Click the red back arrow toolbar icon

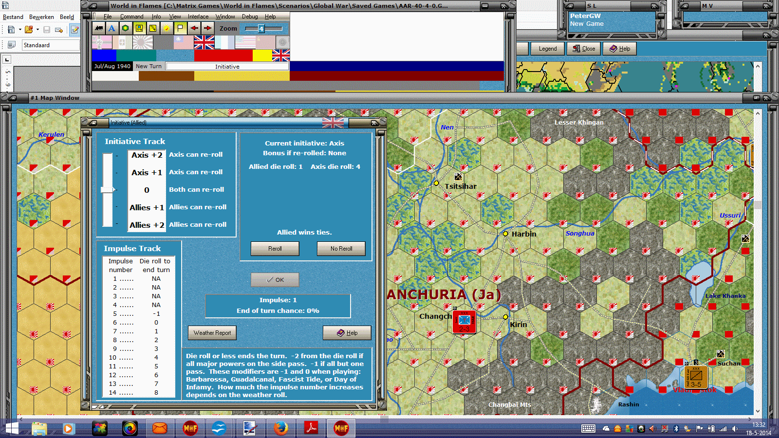194,28
